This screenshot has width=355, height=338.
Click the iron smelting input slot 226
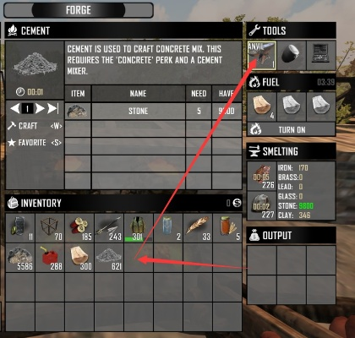[x=262, y=176]
